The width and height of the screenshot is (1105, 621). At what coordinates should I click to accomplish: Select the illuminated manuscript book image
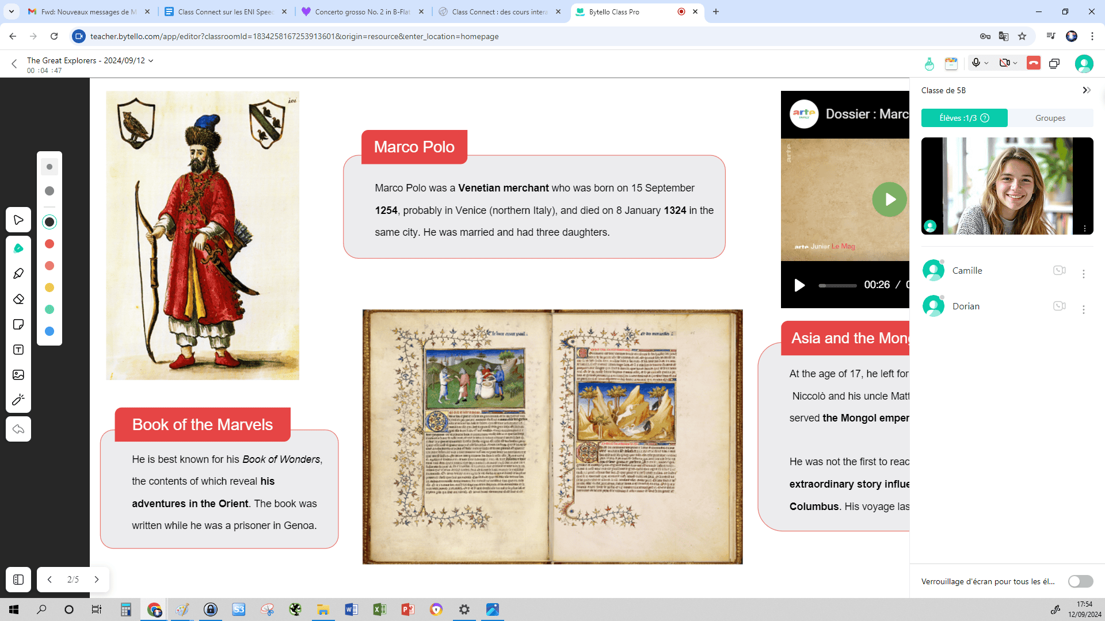(x=552, y=437)
